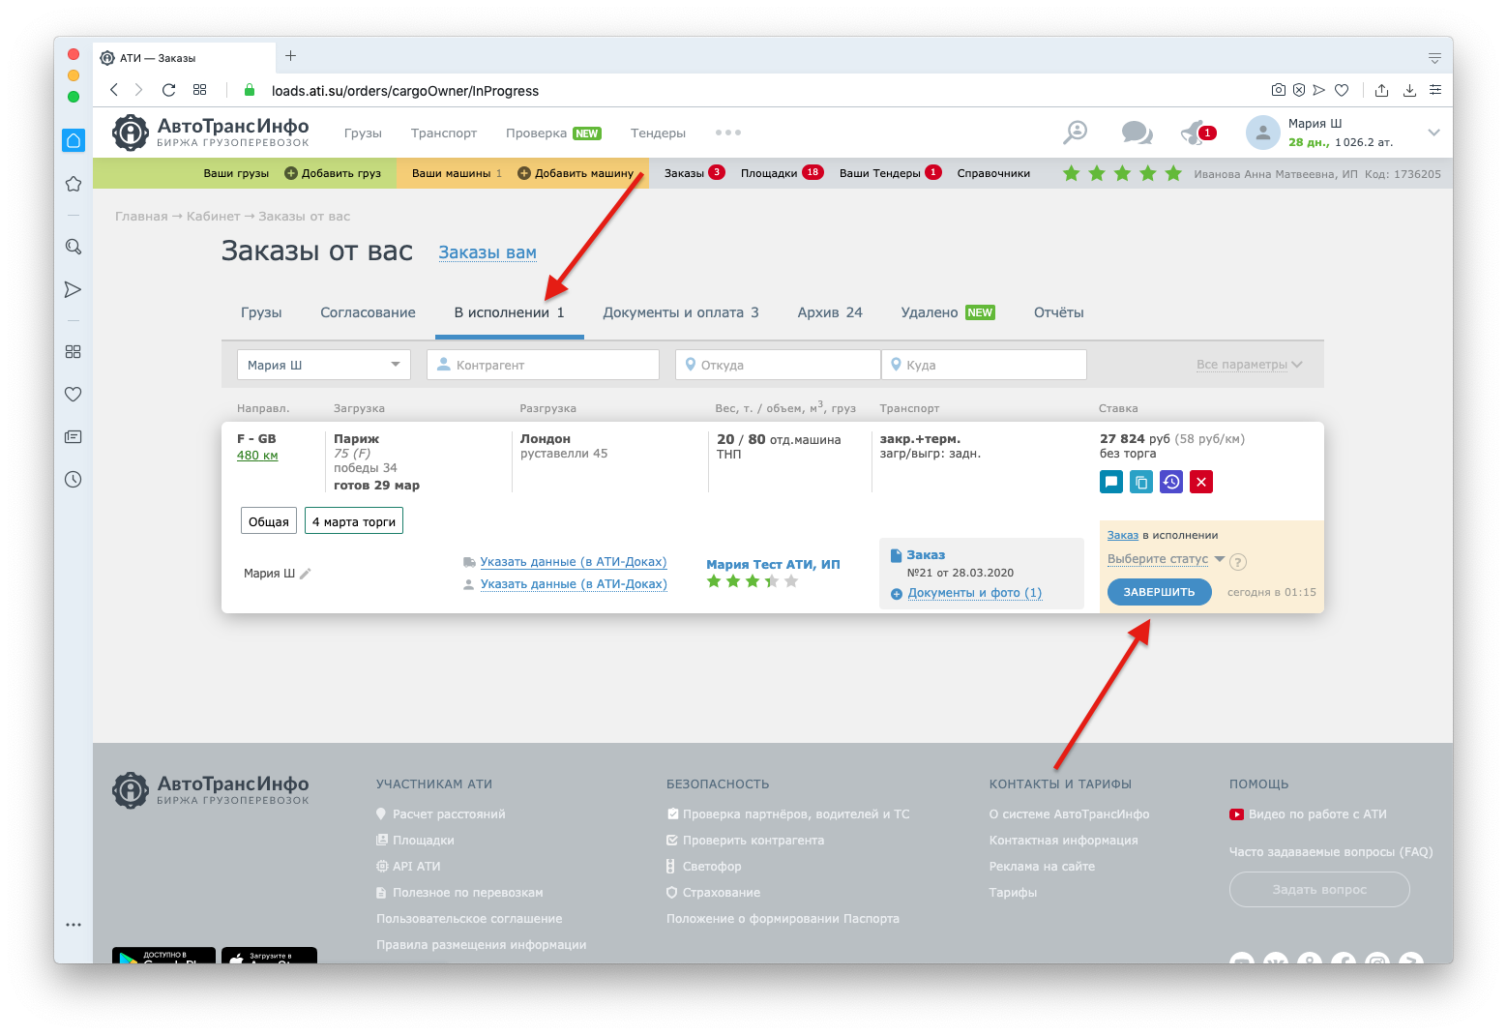This screenshot has height=1035, width=1507.
Task: Open Заказ link in status panel
Action: click(1122, 535)
